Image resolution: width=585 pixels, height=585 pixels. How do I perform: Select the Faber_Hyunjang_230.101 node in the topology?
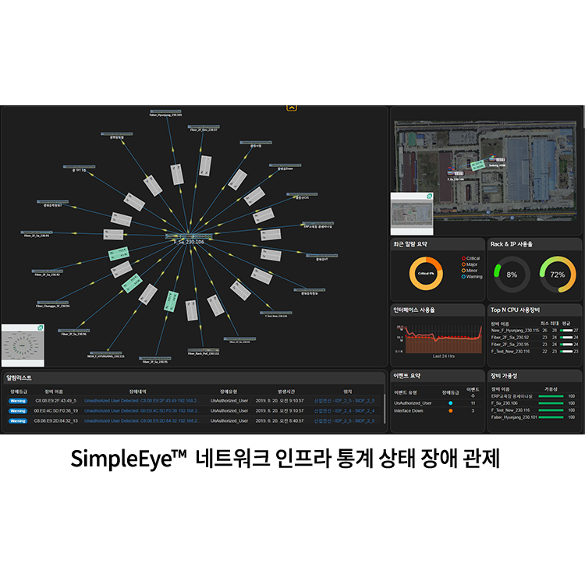165,114
